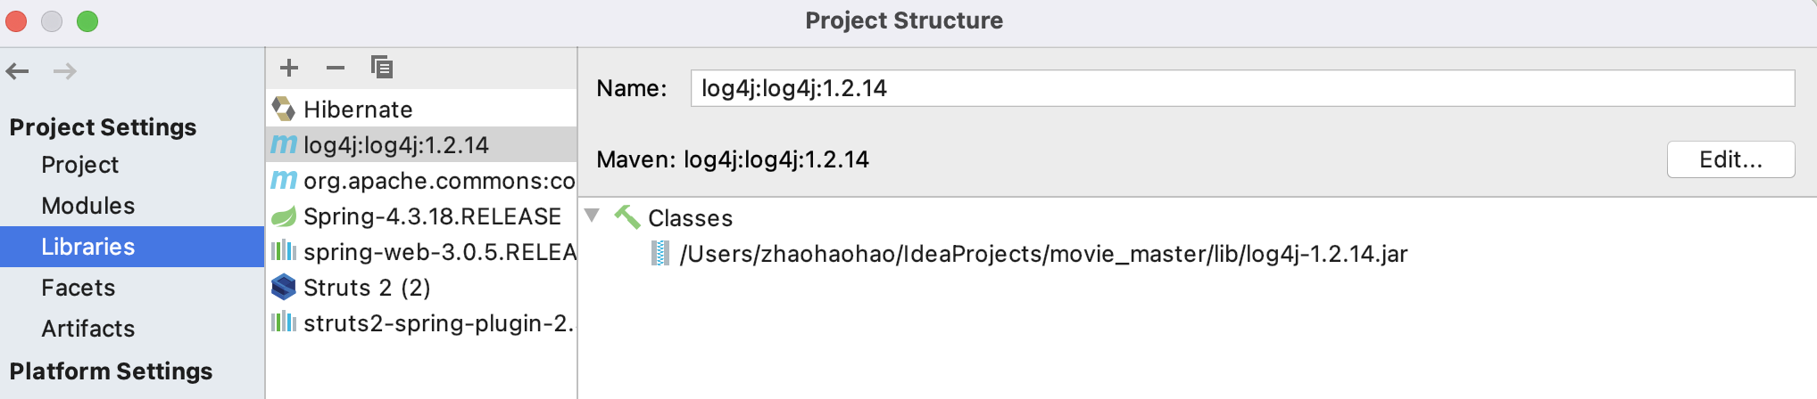Viewport: 1817px width, 399px height.
Task: Click the Spring leaf library icon
Action: (284, 216)
